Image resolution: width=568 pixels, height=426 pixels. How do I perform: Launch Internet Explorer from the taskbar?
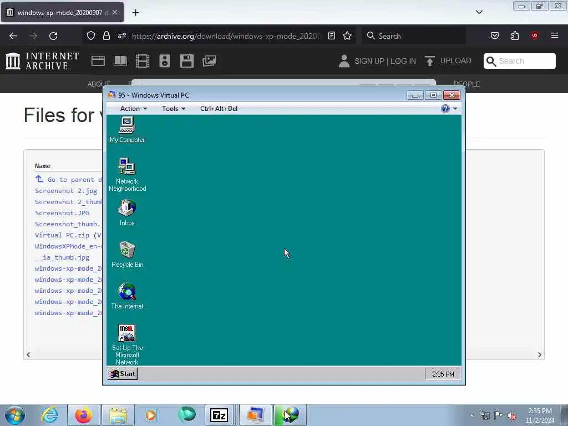pyautogui.click(x=49, y=415)
